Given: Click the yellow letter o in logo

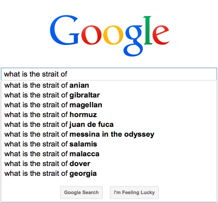Looking at the screenshot, I should tap(113, 35).
